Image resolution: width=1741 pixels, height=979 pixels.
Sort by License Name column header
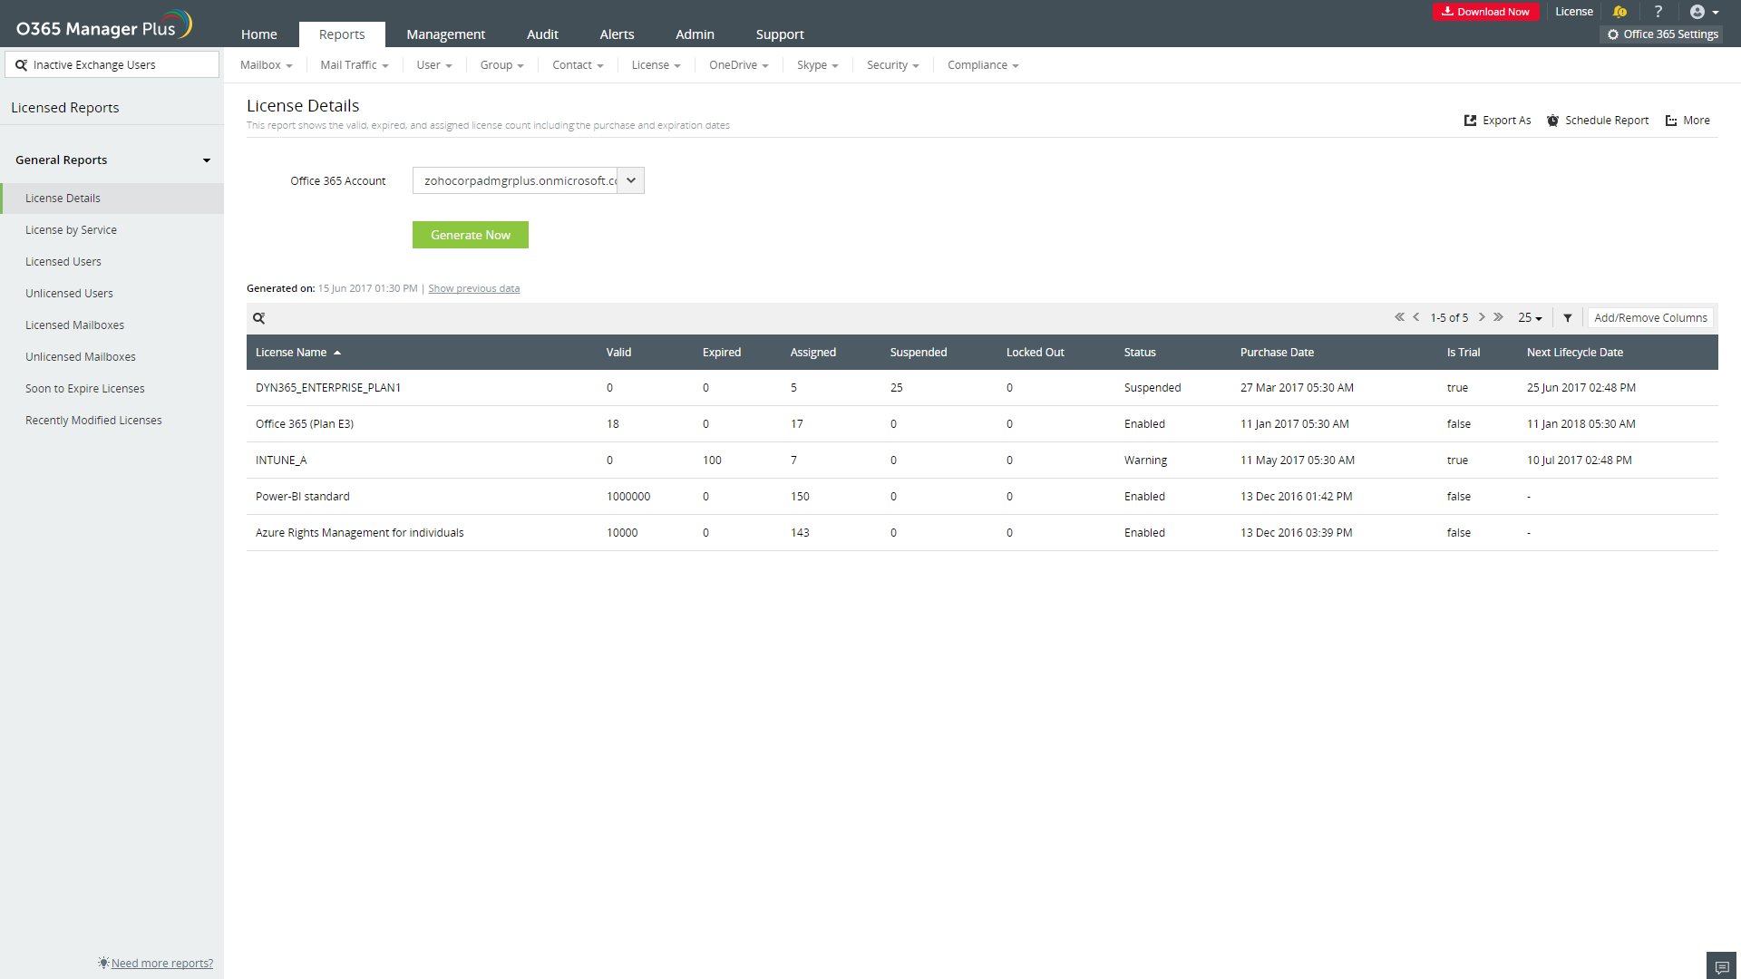click(297, 353)
